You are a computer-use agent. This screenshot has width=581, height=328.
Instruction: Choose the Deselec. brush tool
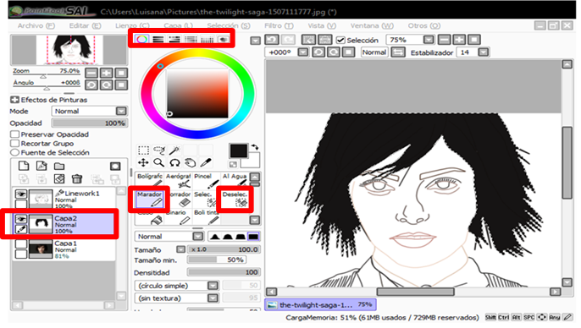click(235, 199)
